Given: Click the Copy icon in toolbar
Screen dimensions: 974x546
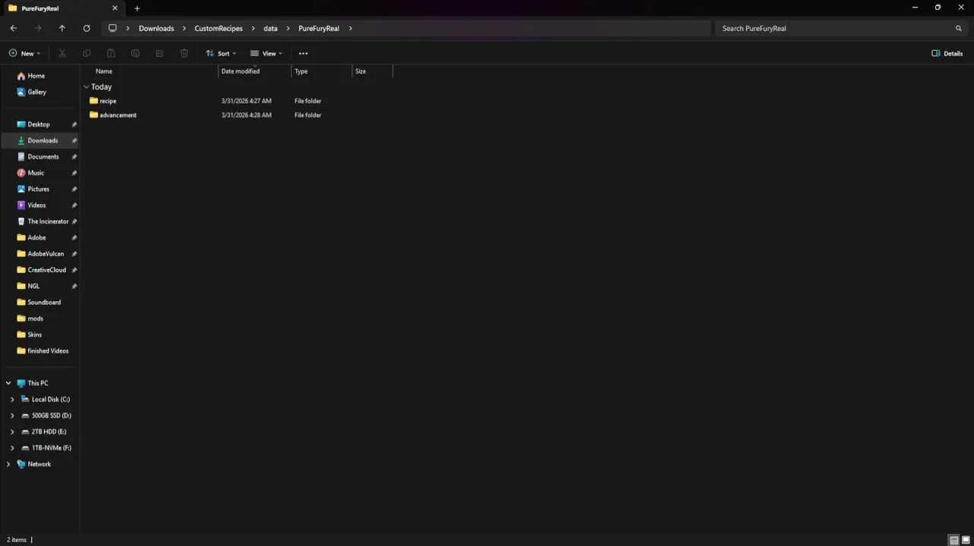Looking at the screenshot, I should coord(87,53).
